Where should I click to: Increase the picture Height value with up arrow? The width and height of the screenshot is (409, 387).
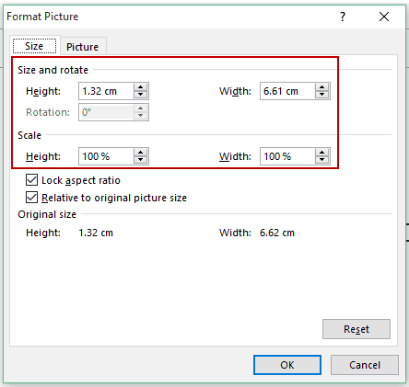point(140,87)
